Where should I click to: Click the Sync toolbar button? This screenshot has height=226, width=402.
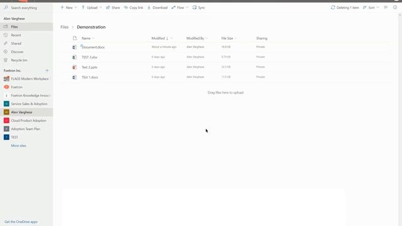(198, 8)
